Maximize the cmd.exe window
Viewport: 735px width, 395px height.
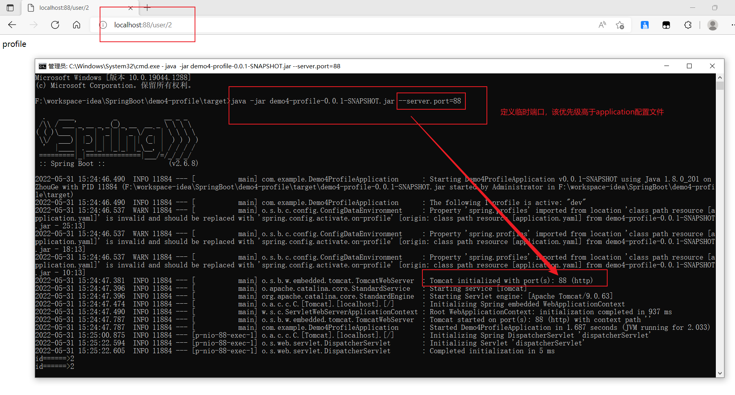point(689,66)
